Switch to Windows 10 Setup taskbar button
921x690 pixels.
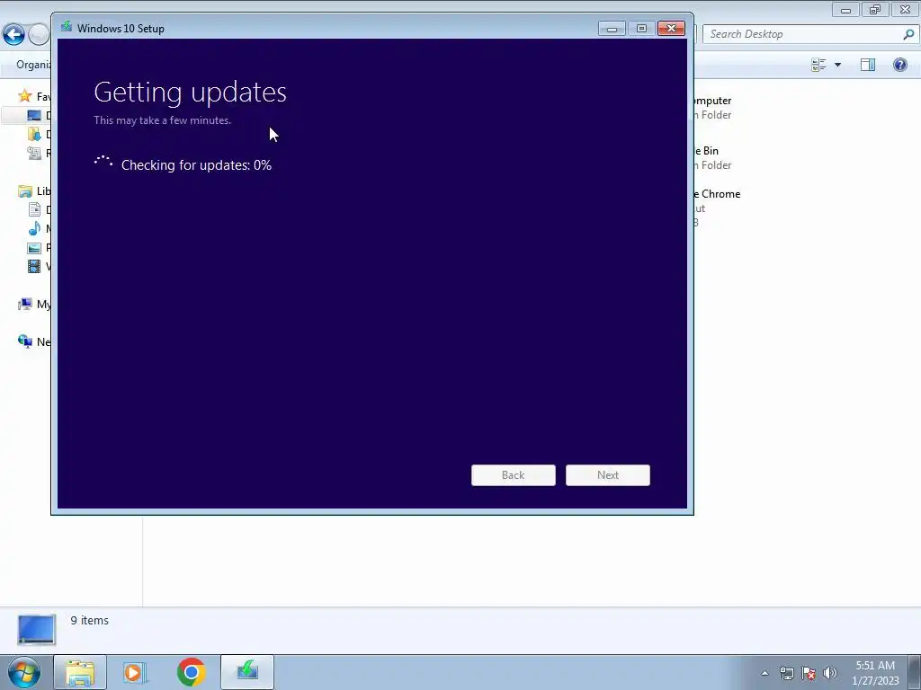click(247, 672)
